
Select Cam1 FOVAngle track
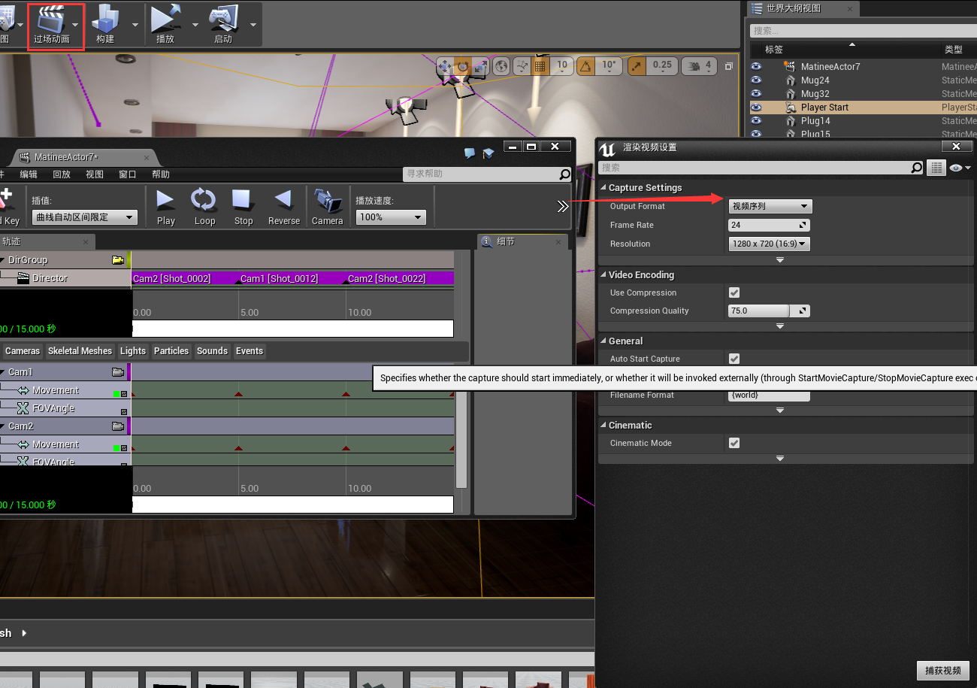click(x=65, y=408)
